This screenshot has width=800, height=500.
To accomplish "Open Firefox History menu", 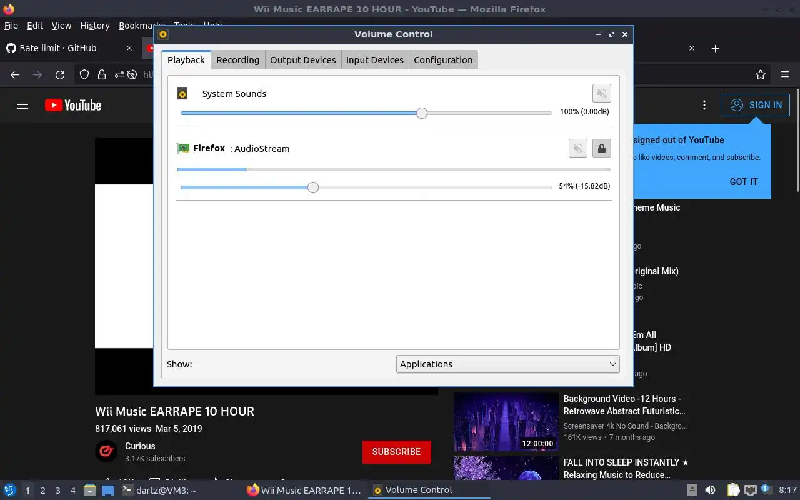I will (x=95, y=26).
